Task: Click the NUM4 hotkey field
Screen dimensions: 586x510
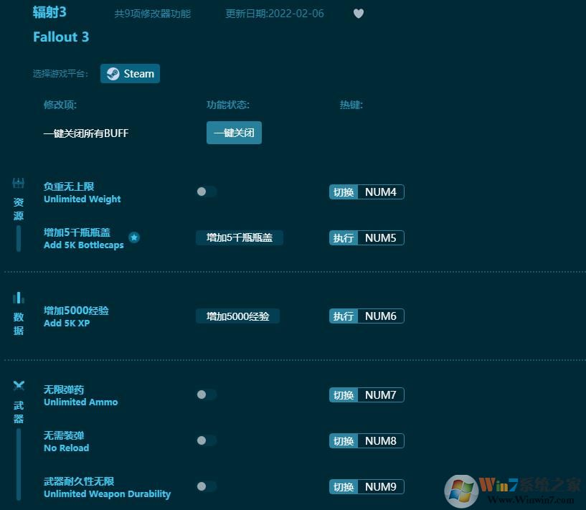Action: (381, 192)
